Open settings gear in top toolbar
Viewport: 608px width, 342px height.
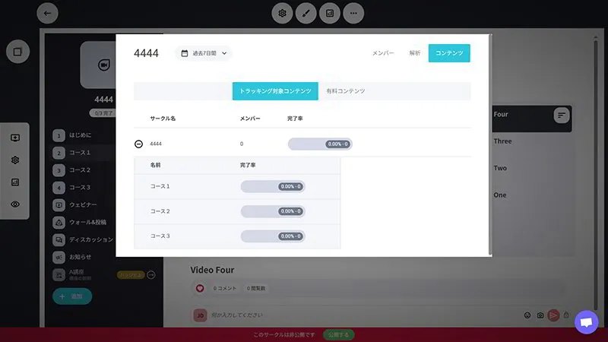pos(283,13)
